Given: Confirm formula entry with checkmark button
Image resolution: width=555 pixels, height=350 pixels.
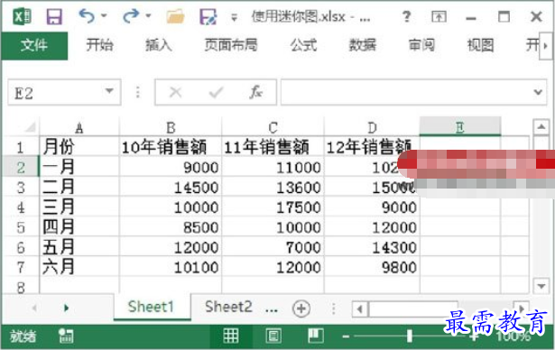Looking at the screenshot, I should click(216, 93).
